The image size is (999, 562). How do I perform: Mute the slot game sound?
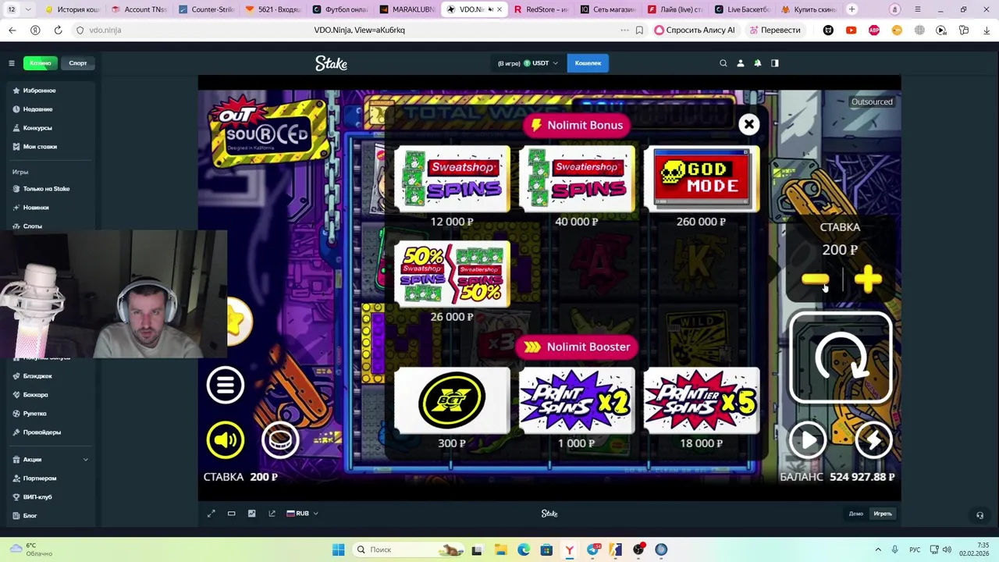click(226, 440)
